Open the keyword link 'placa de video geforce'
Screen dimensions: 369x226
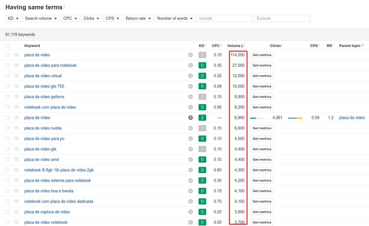(x=44, y=97)
